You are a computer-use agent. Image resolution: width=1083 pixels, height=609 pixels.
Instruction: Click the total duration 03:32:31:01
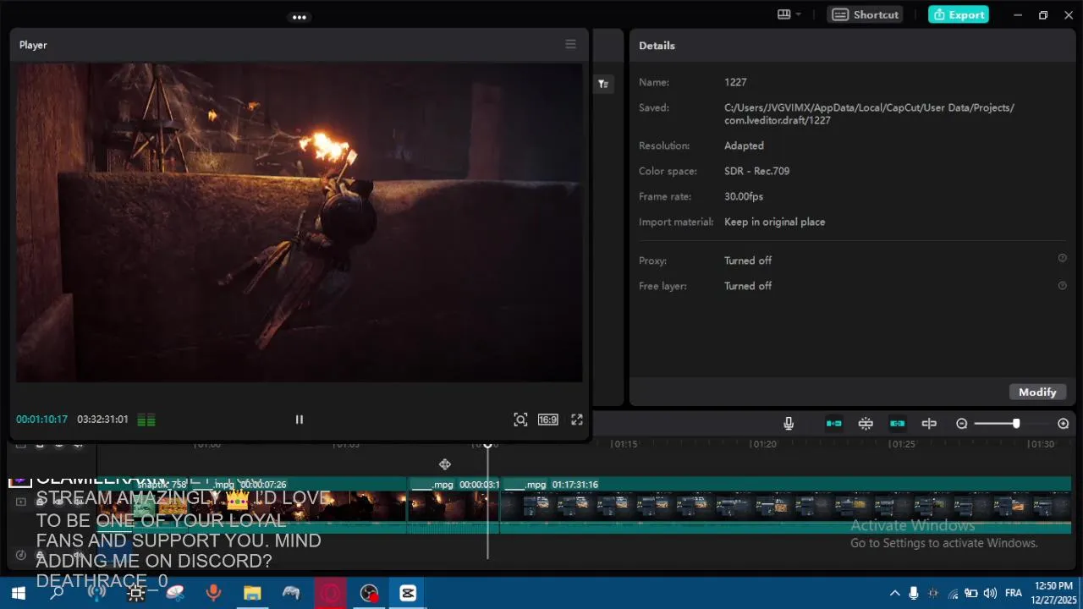pyautogui.click(x=102, y=420)
